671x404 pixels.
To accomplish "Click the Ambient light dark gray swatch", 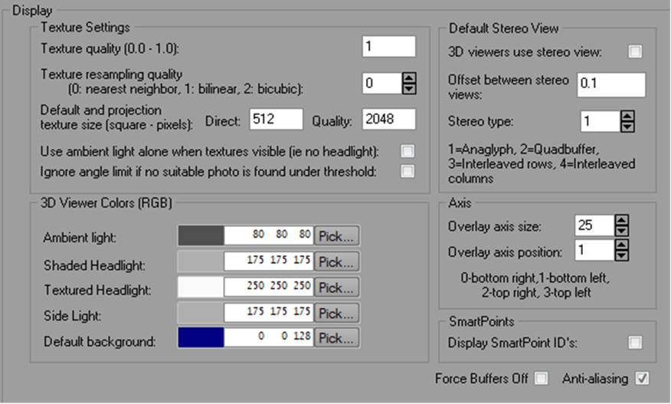I will click(201, 236).
